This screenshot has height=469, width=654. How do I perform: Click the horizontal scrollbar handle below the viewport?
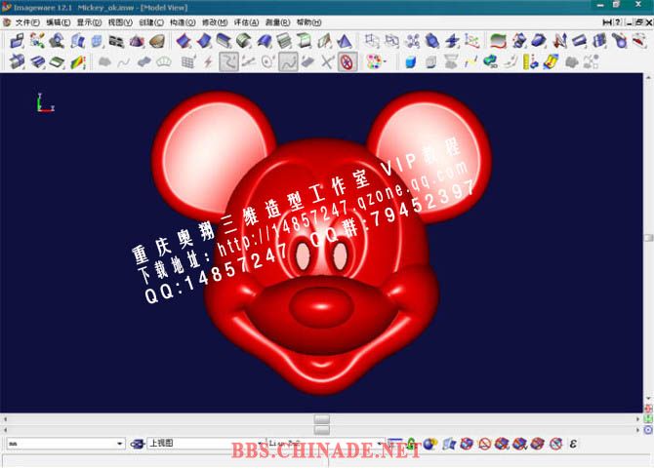(x=321, y=421)
